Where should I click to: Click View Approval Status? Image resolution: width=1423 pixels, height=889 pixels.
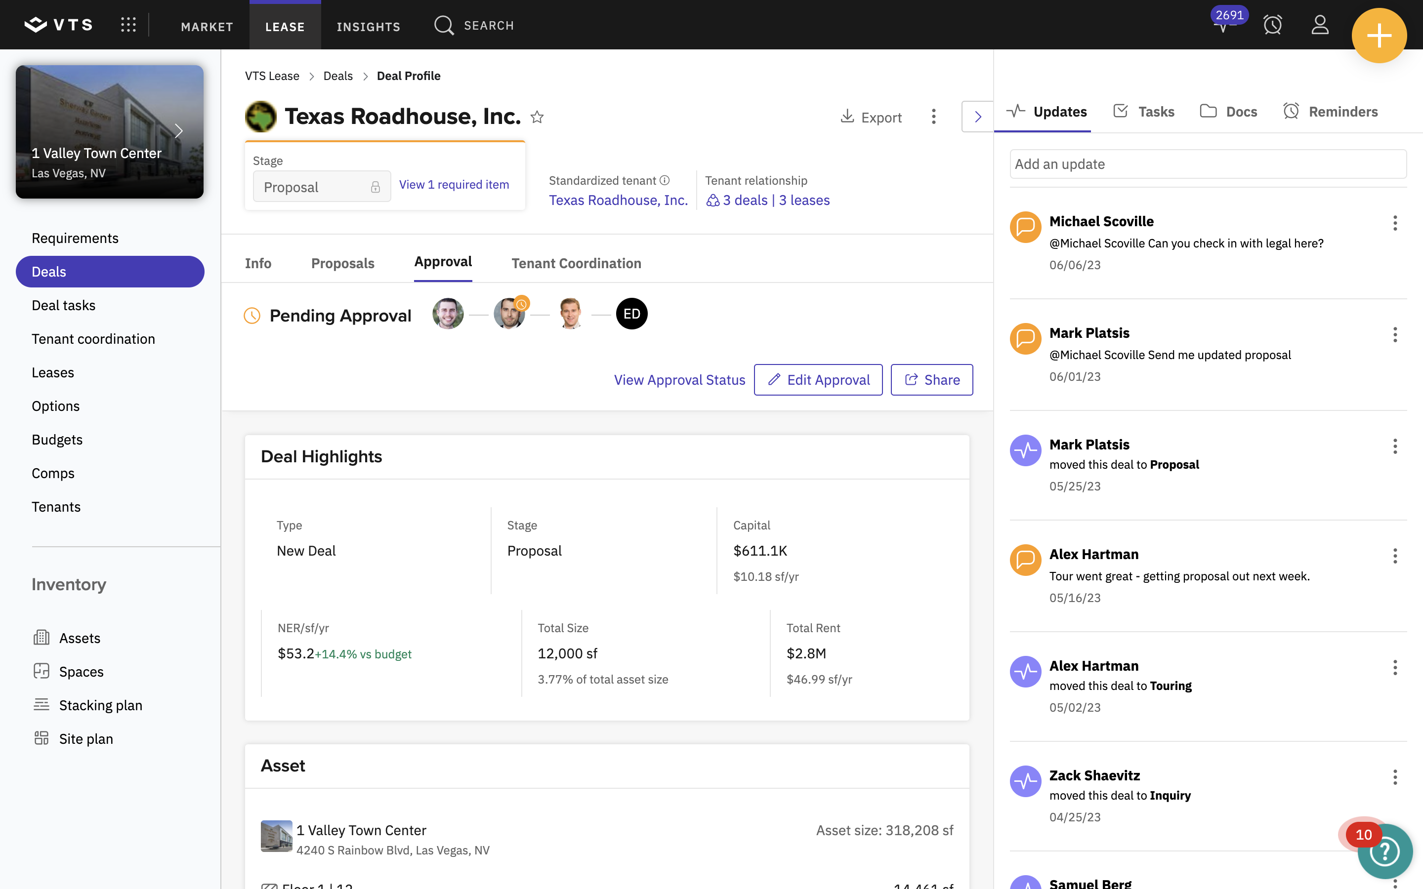[679, 380]
